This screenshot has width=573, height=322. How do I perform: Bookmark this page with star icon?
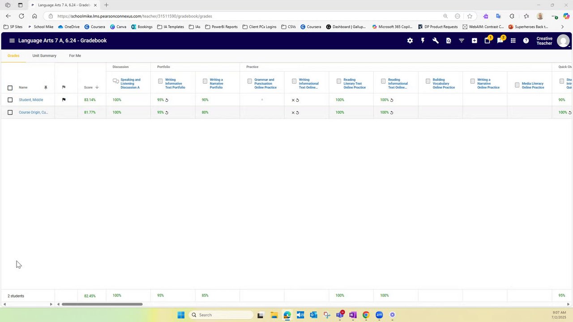(x=470, y=16)
